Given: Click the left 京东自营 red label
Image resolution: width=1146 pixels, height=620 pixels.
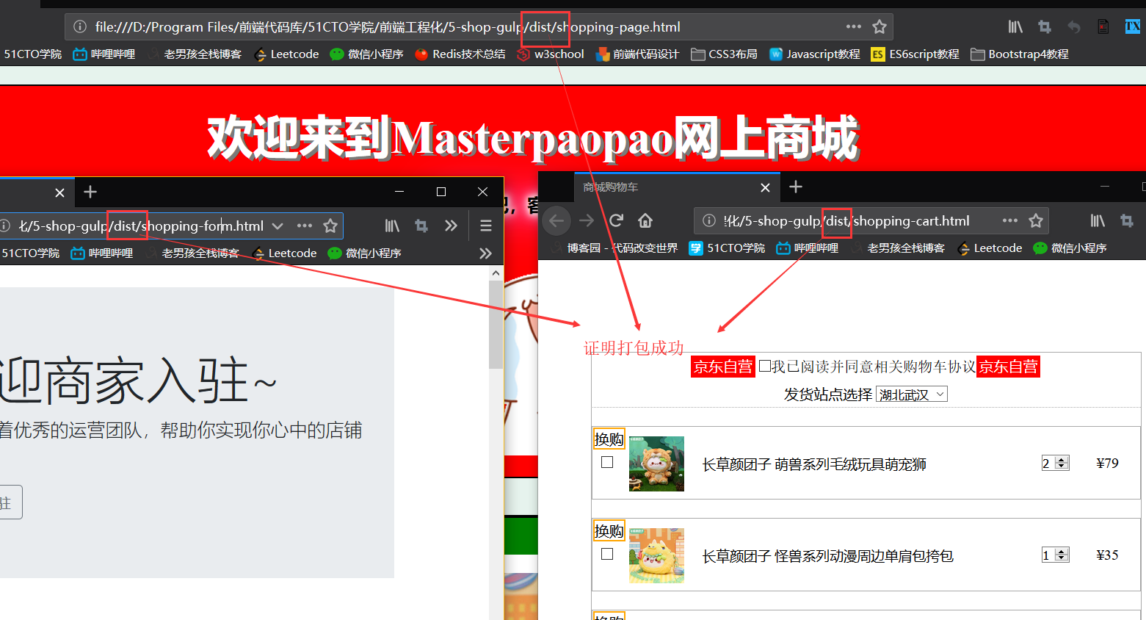Looking at the screenshot, I should tap(723, 367).
